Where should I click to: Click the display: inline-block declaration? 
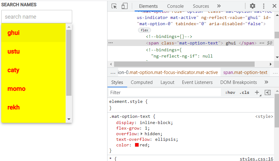click(x=144, y=122)
